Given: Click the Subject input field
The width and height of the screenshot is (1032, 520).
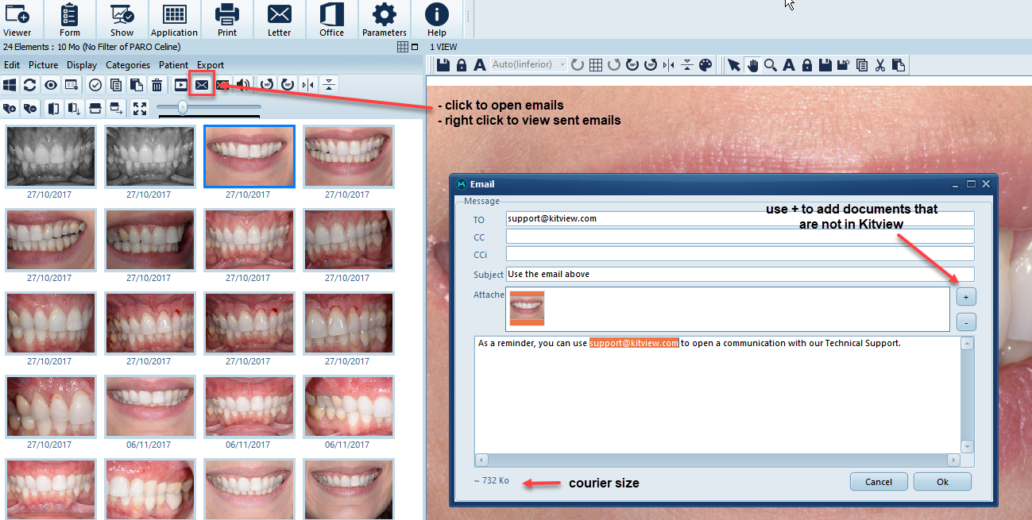Looking at the screenshot, I should pyautogui.click(x=739, y=274).
